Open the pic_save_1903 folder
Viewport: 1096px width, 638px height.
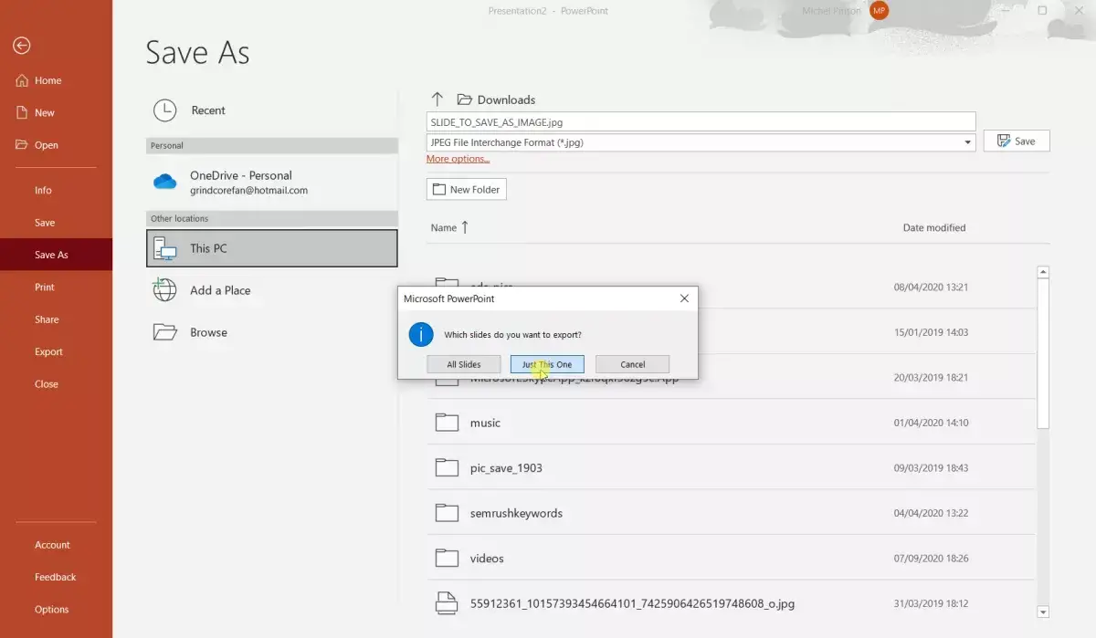coord(732,467)
